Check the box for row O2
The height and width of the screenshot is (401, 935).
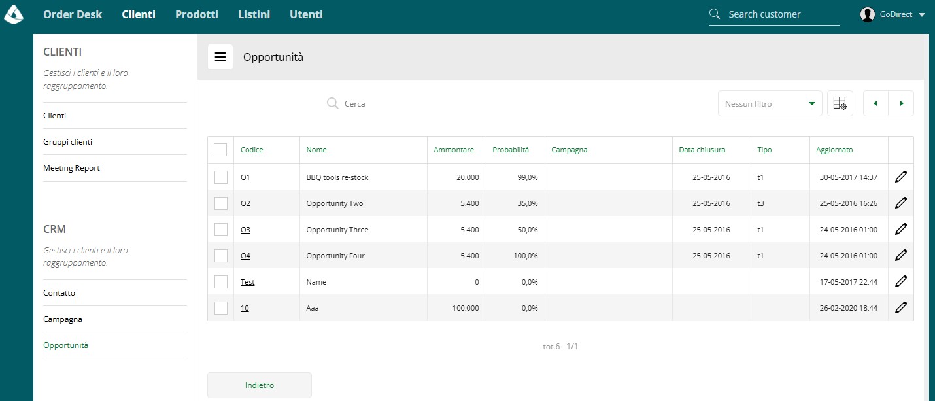click(220, 203)
